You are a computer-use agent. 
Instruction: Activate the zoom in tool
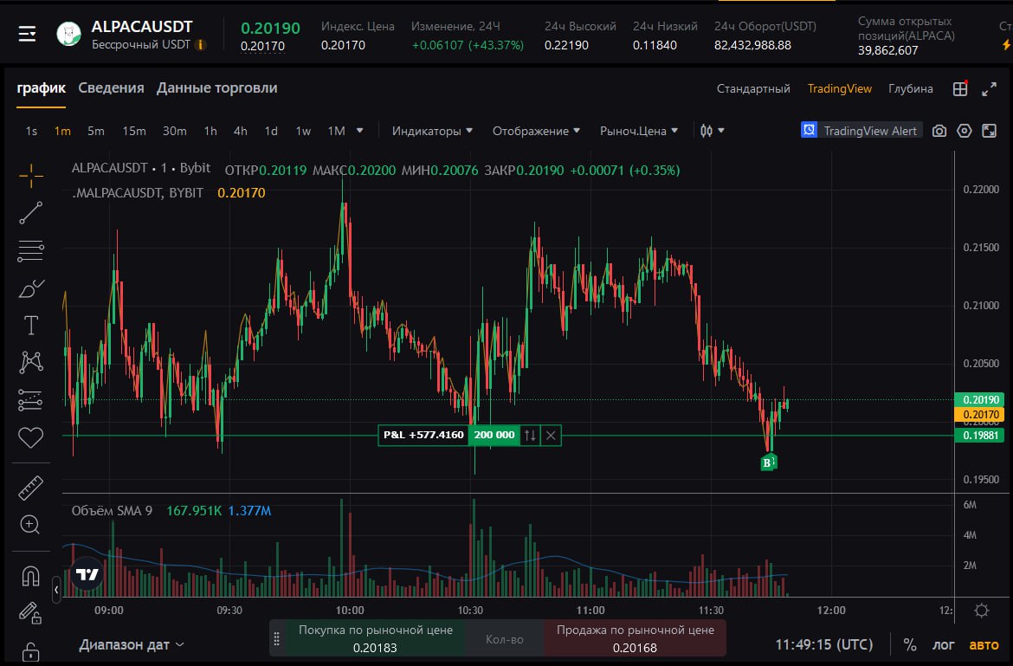pyautogui.click(x=30, y=525)
